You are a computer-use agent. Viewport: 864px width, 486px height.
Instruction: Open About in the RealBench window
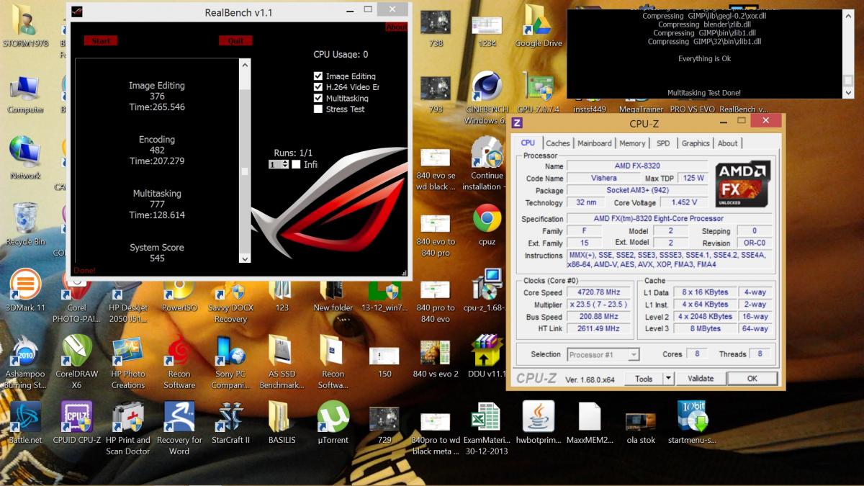pos(396,27)
